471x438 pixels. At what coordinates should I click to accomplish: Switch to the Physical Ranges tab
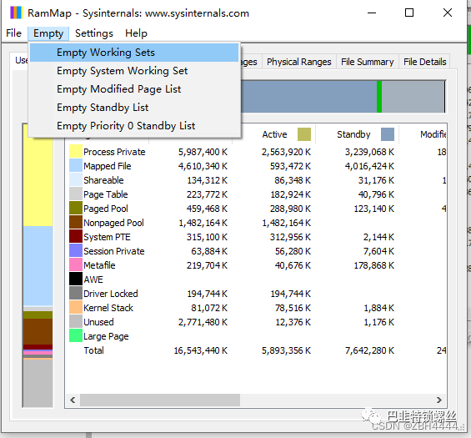point(299,62)
